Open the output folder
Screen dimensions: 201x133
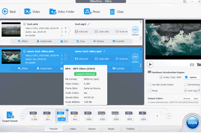pos(196,99)
